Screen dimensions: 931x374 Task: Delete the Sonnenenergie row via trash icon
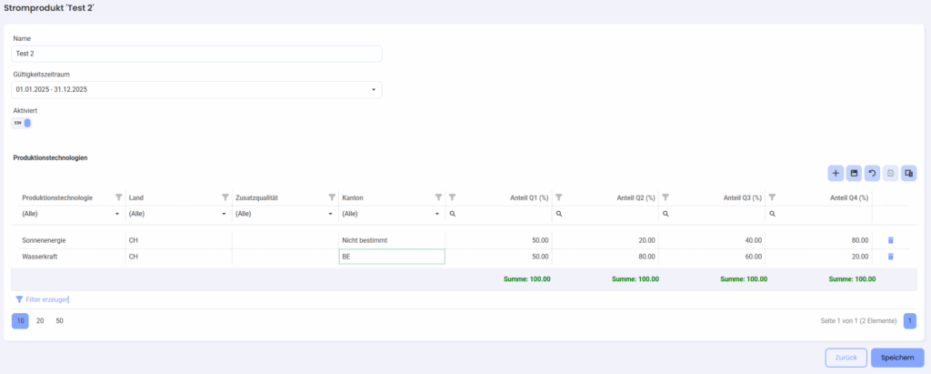tap(891, 240)
